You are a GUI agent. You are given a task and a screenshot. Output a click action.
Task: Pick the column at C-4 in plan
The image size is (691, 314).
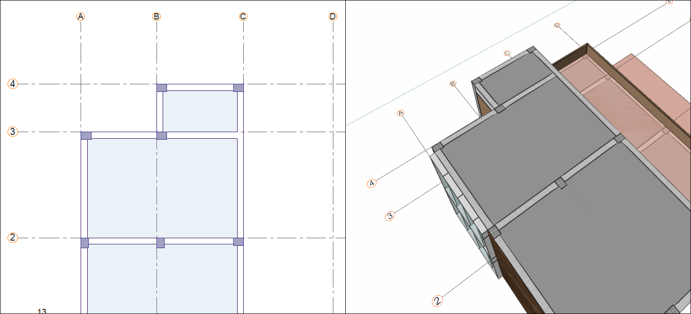pos(239,88)
